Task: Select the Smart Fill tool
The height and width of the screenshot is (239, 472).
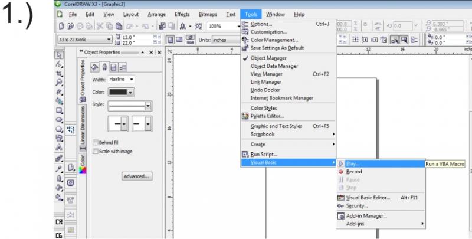Action: tap(59, 101)
